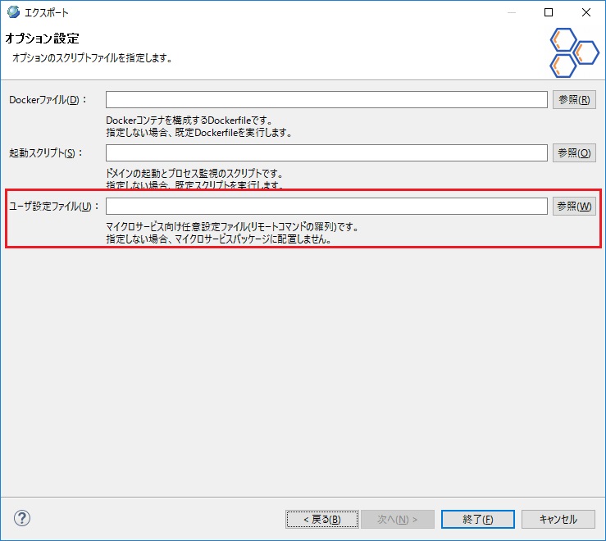Close the エクスポート dialog with X
The image size is (606, 541).
tap(586, 13)
